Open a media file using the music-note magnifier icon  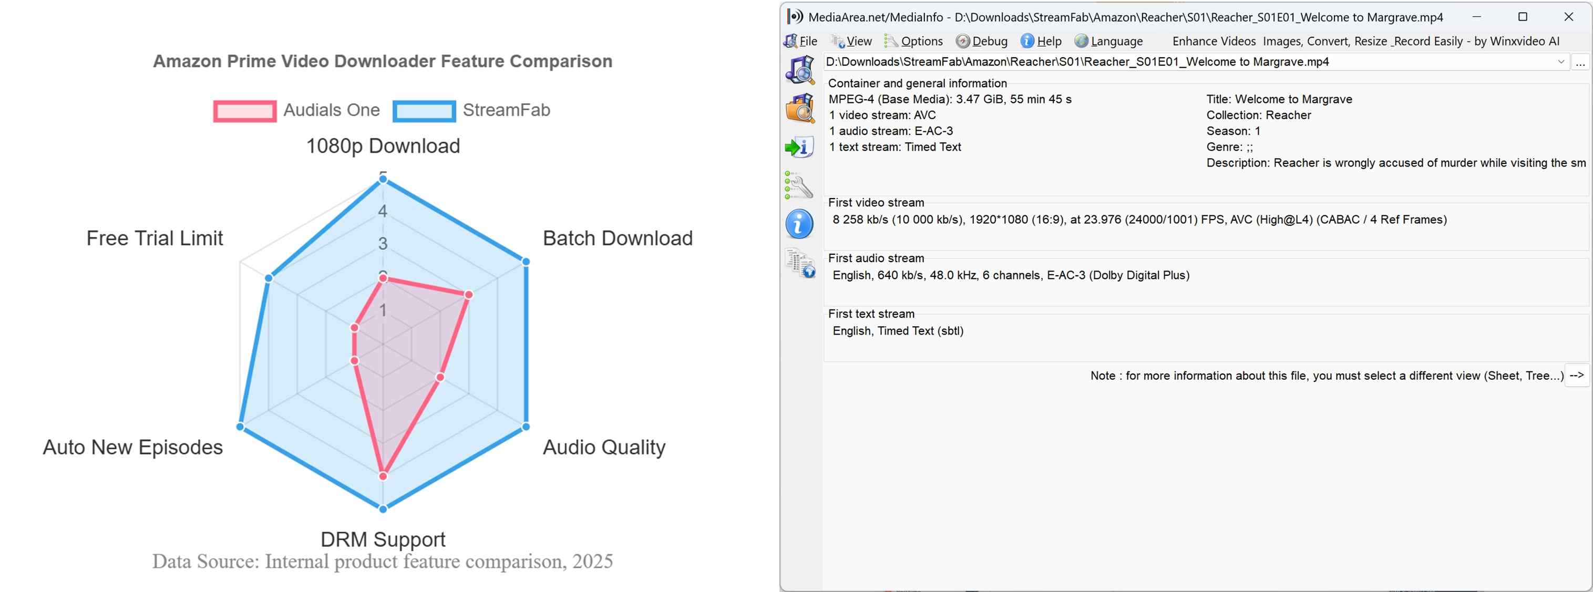(799, 71)
